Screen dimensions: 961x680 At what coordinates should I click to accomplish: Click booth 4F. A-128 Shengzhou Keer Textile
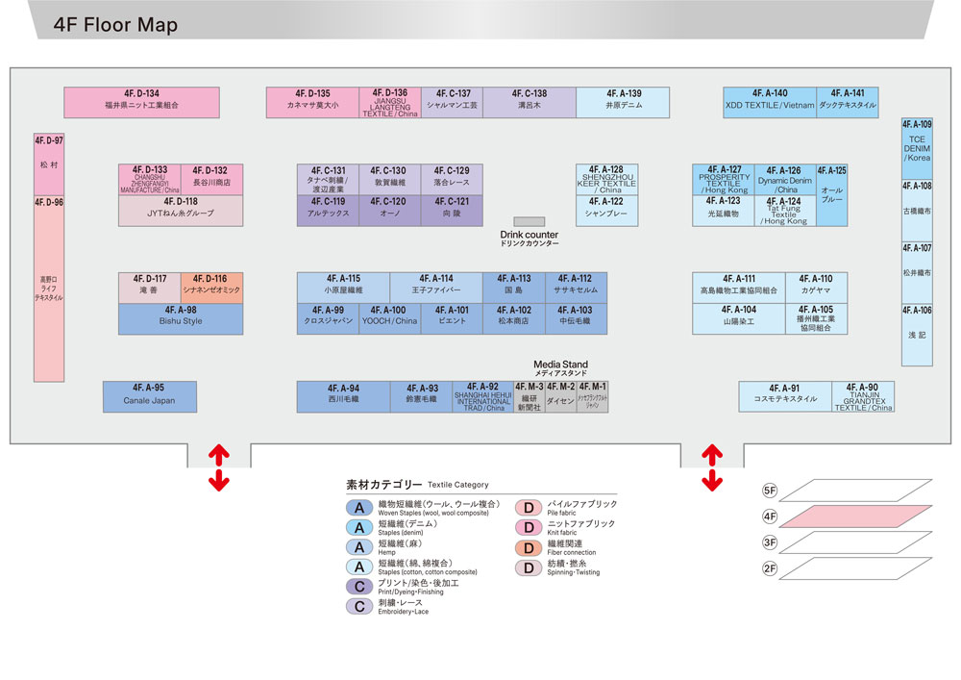(x=606, y=180)
